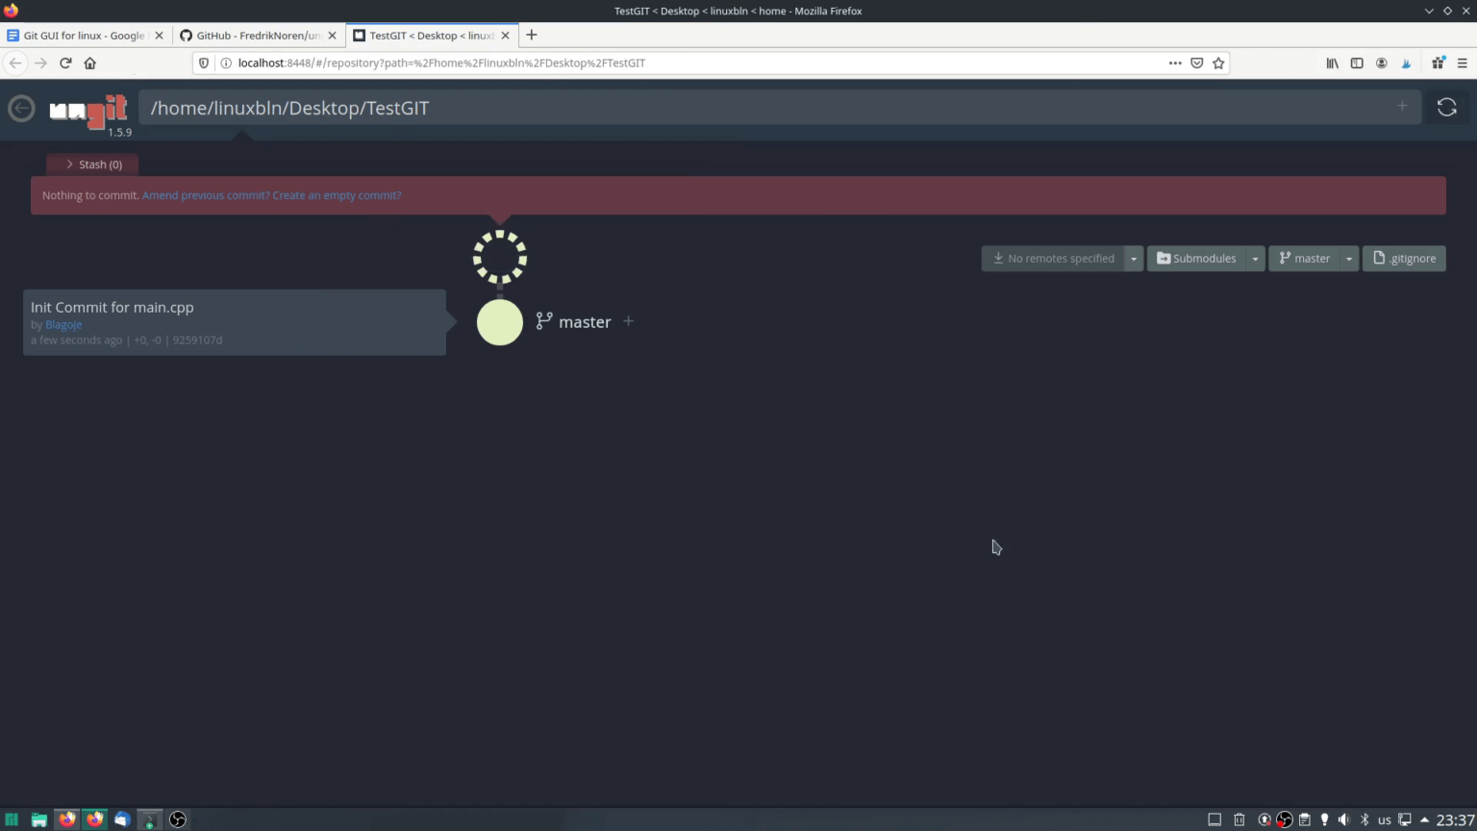Open OBS Studio from taskbar
The height and width of the screenshot is (831, 1477).
point(178,819)
